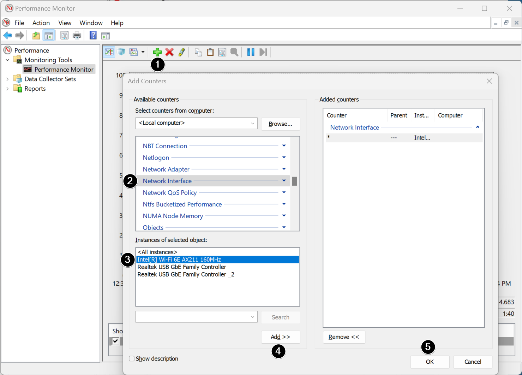Click the red X Delete counter icon
This screenshot has height=375, width=522.
169,52
